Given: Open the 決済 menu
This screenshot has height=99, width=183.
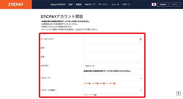Looking at the screenshot, I should (x=71, y=4).
